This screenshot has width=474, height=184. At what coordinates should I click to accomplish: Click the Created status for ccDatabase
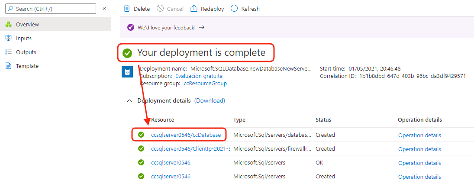325,135
